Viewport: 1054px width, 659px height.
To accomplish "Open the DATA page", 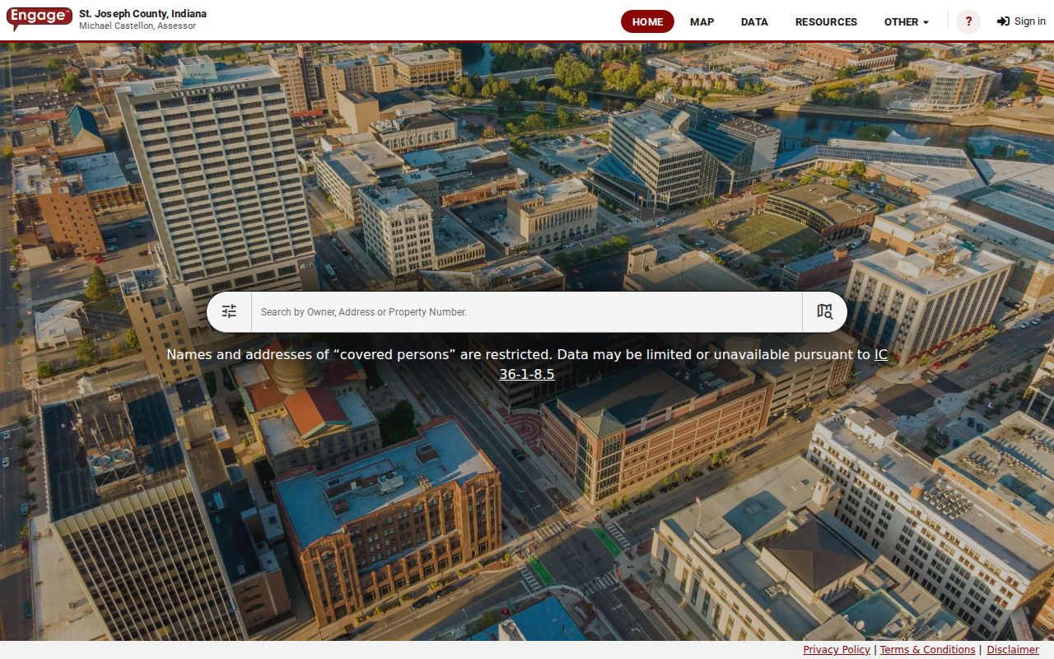I will tap(754, 21).
